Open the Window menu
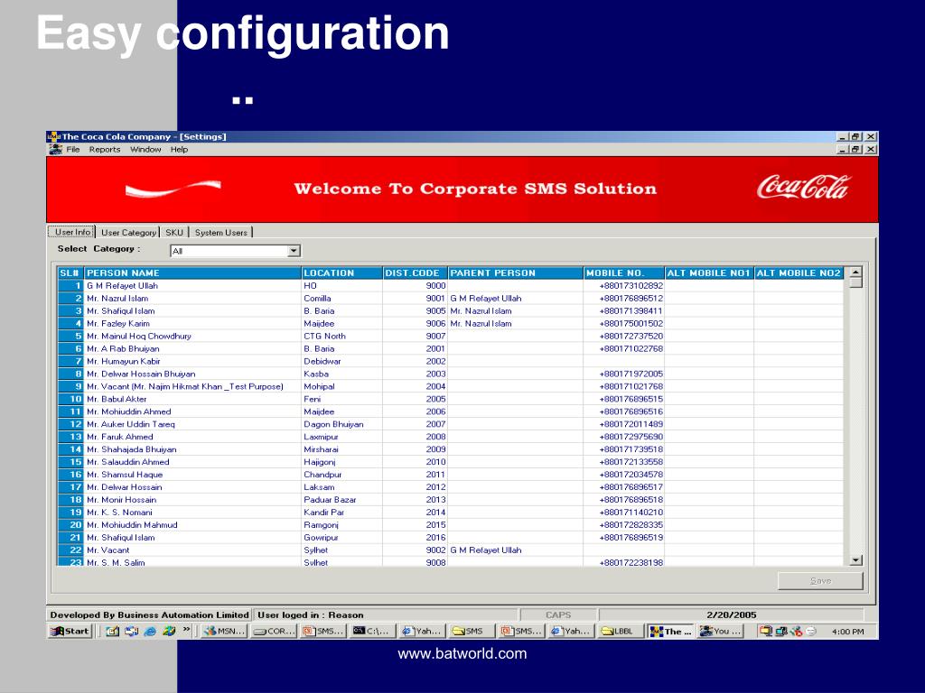 point(145,150)
